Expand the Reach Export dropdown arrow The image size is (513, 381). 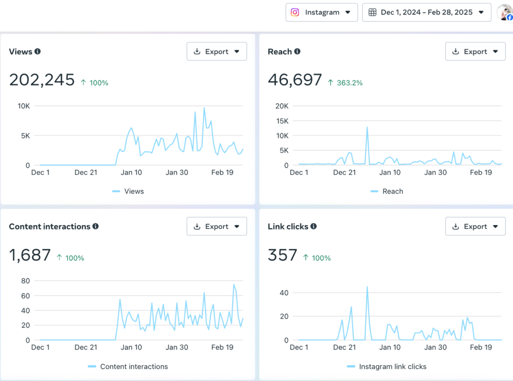point(495,51)
